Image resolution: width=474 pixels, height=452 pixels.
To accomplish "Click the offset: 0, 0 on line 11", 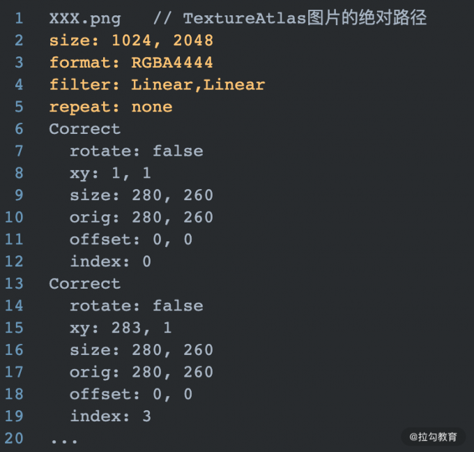I will 131,240.
